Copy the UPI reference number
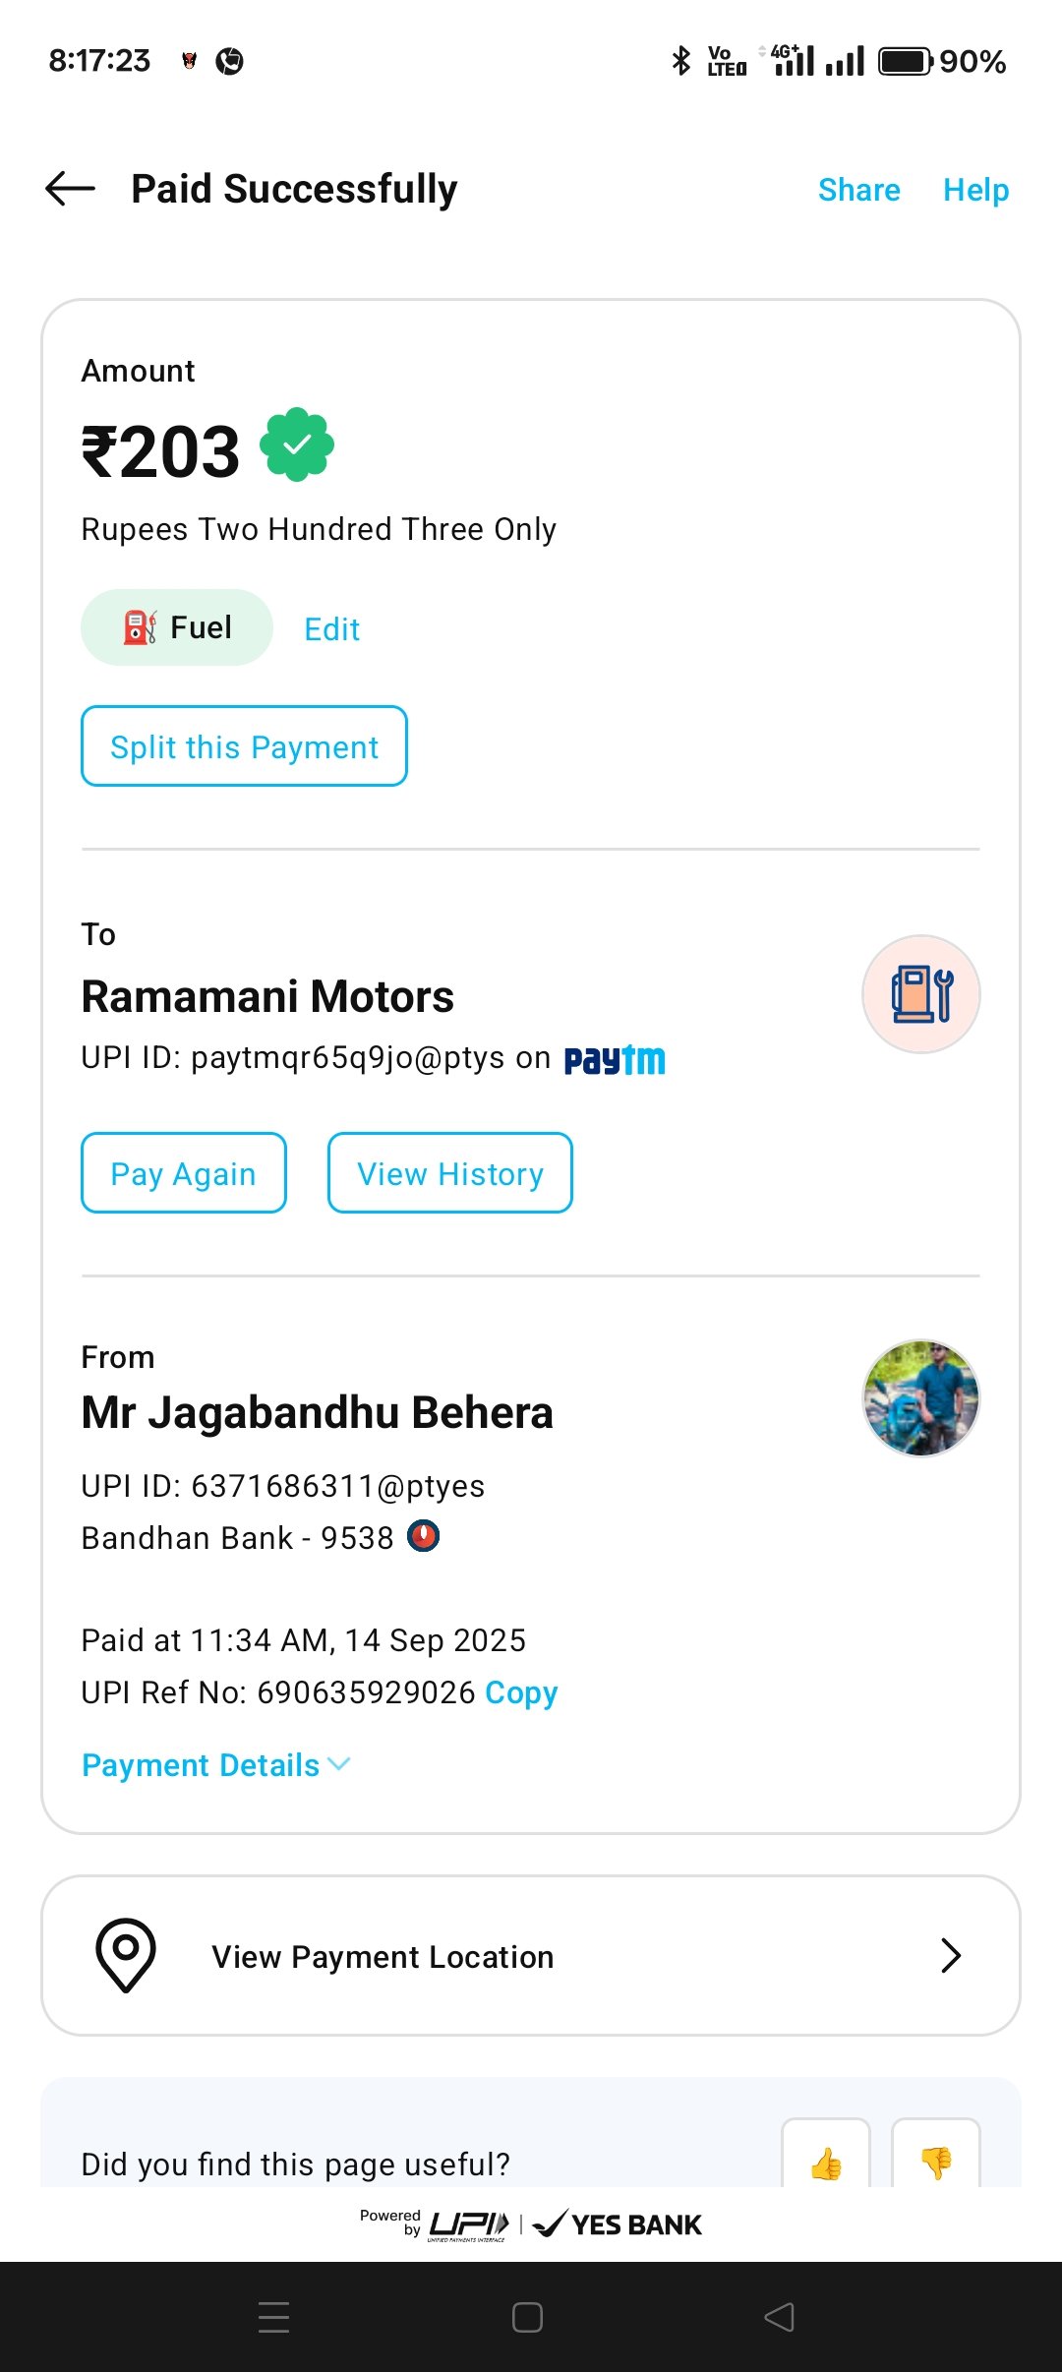The height and width of the screenshot is (2372, 1062). pyautogui.click(x=521, y=1692)
